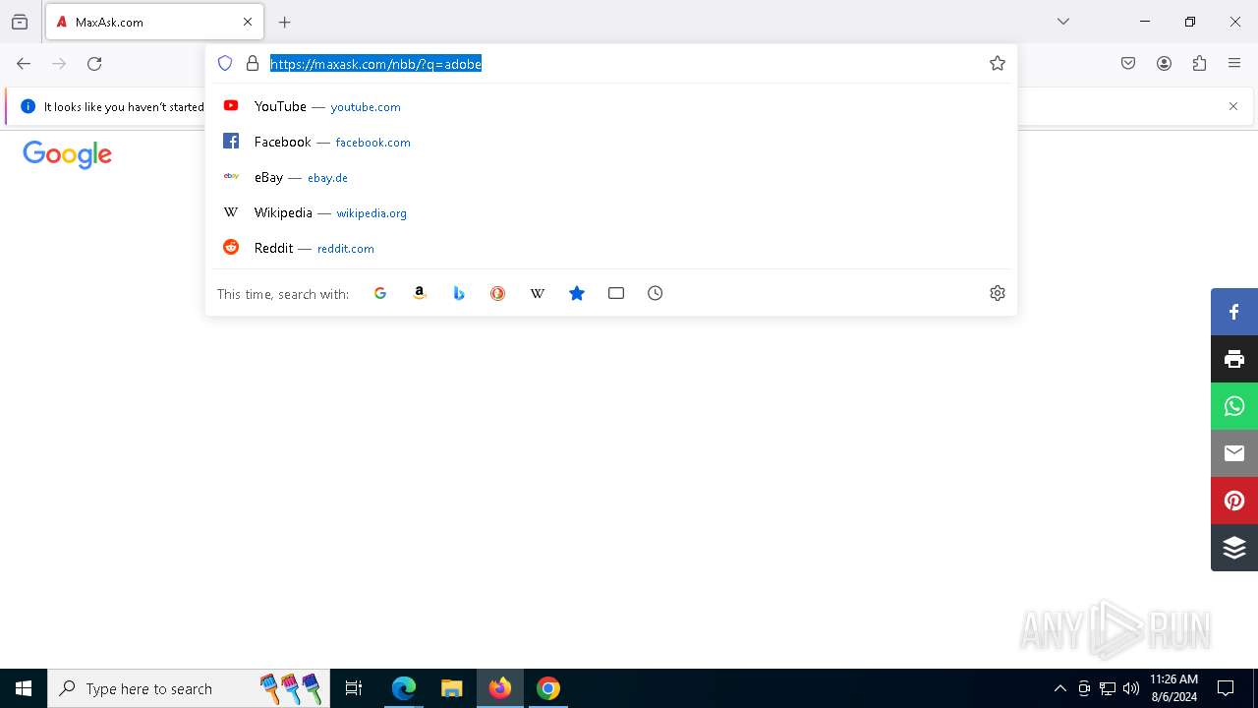Screen dimensions: 1258x708
Task: List all tabs dropdown arrow
Action: (x=1063, y=22)
